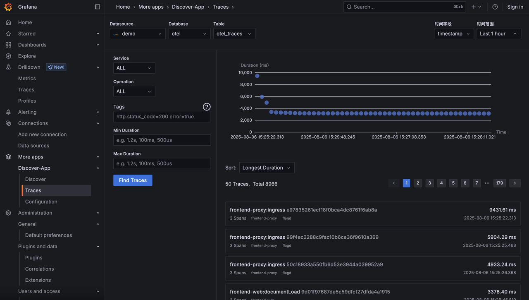The image size is (529, 300).
Task: Click the Sign in link
Action: pyautogui.click(x=515, y=7)
